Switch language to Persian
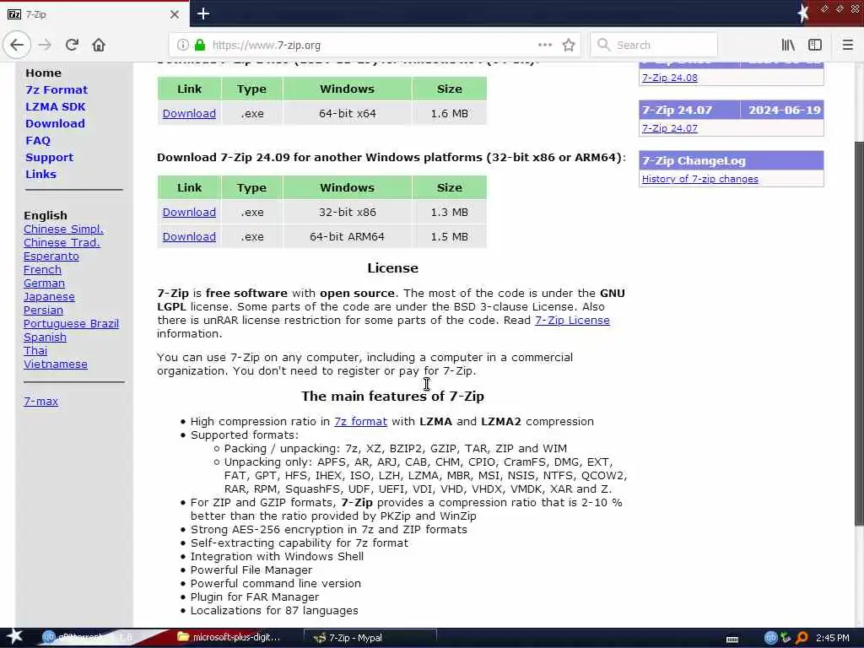 [43, 310]
